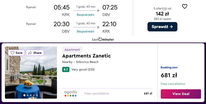Open the agoda logo offer
206x104 pixels.
pos(70,94)
